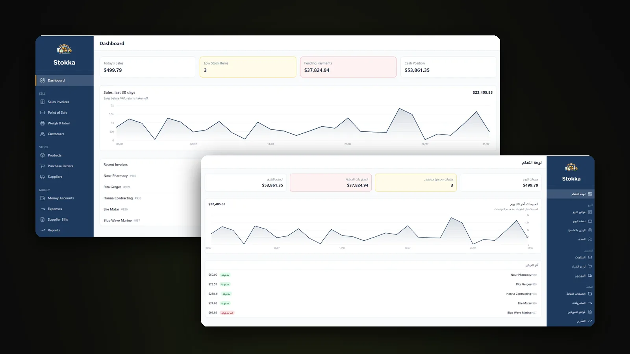
Task: Click the unpaid red badge for $97.92
Action: 227,313
